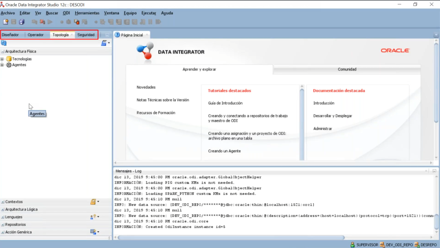This screenshot has height=248, width=440.
Task: Open the Creando un Agente tutorial
Action: [x=224, y=151]
